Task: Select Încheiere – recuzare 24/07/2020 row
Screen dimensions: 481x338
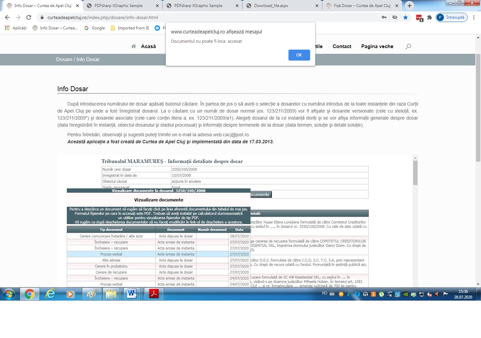Action: point(158,278)
